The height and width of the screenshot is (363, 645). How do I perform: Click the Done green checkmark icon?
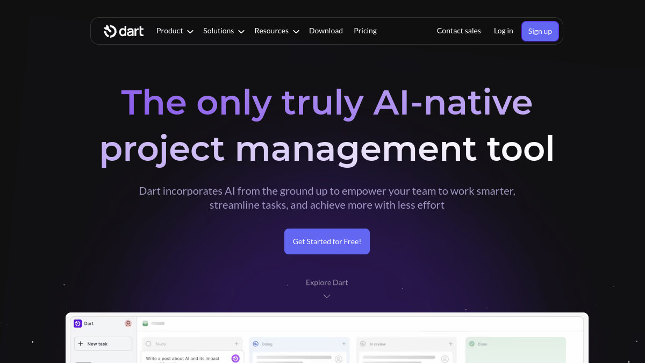[471, 344]
